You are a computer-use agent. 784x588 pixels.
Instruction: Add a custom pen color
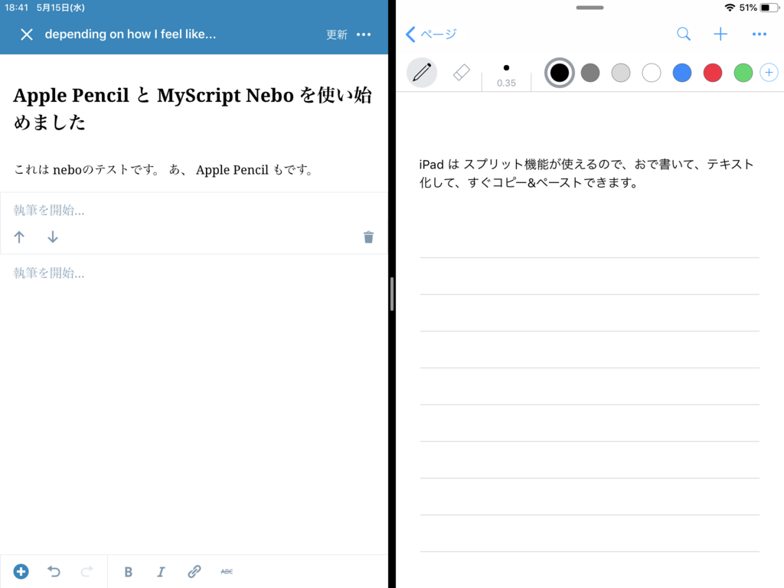pos(769,73)
